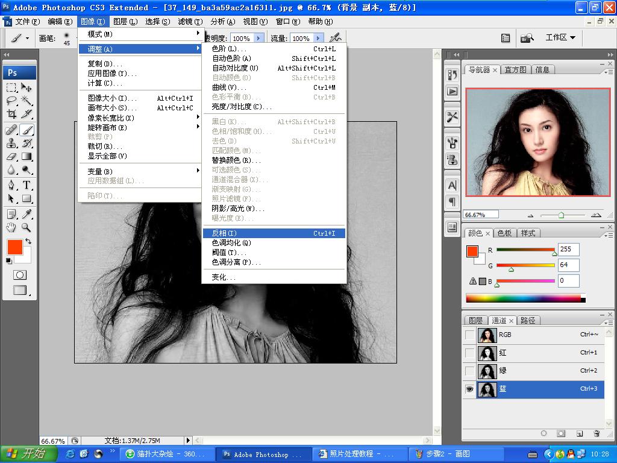Toggle visibility of Red (红) channel

(x=470, y=353)
